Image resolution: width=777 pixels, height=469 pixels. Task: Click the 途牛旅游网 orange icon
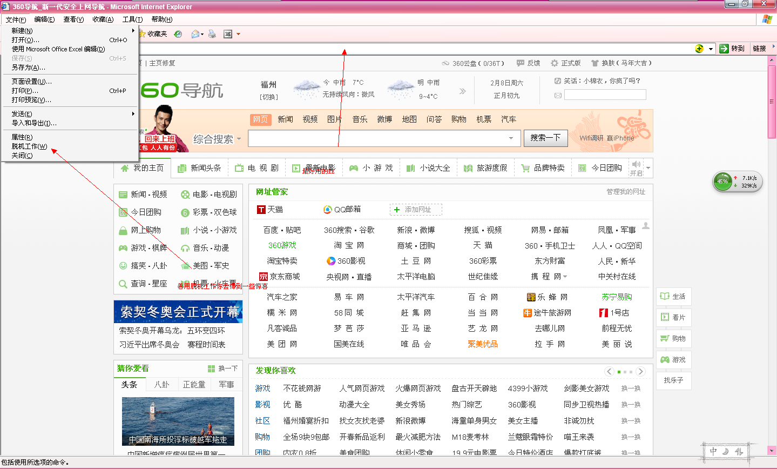click(x=528, y=313)
